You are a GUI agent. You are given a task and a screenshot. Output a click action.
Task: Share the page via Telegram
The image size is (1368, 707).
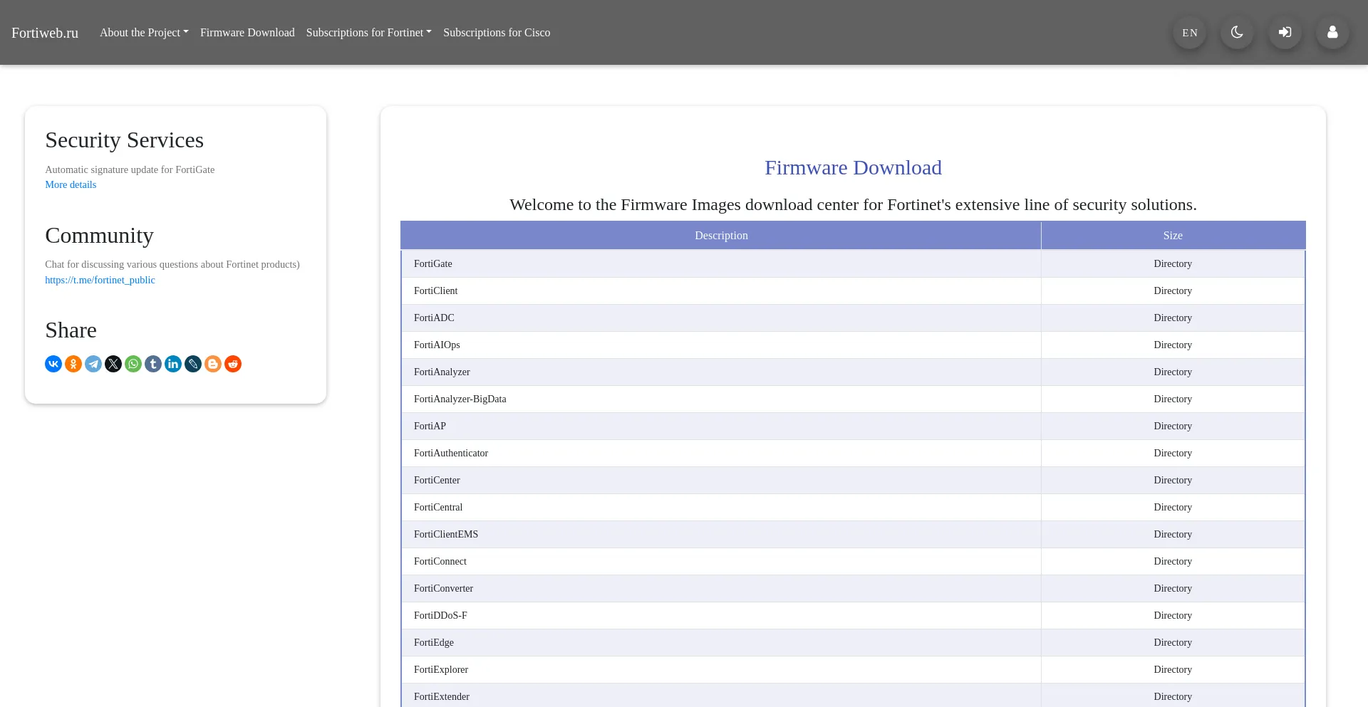point(93,364)
